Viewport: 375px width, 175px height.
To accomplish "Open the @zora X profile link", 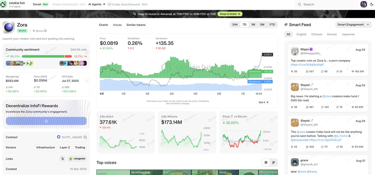I will [x=40, y=31].
